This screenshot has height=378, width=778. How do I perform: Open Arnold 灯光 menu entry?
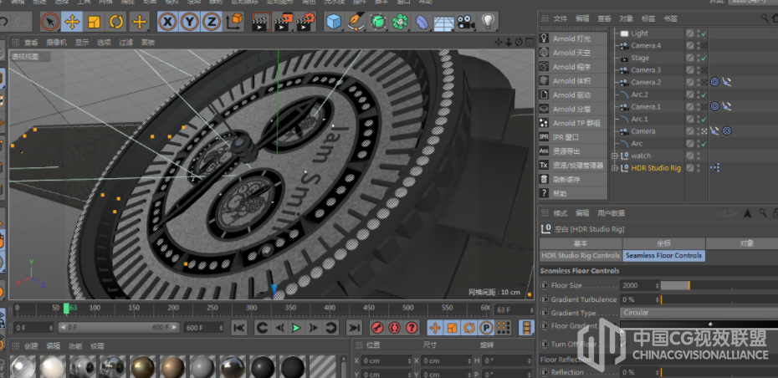click(572, 38)
